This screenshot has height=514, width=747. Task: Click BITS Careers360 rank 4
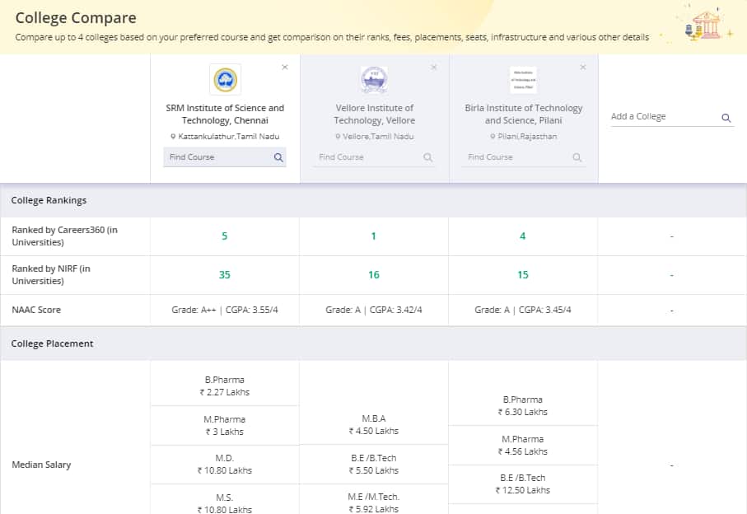[523, 236]
